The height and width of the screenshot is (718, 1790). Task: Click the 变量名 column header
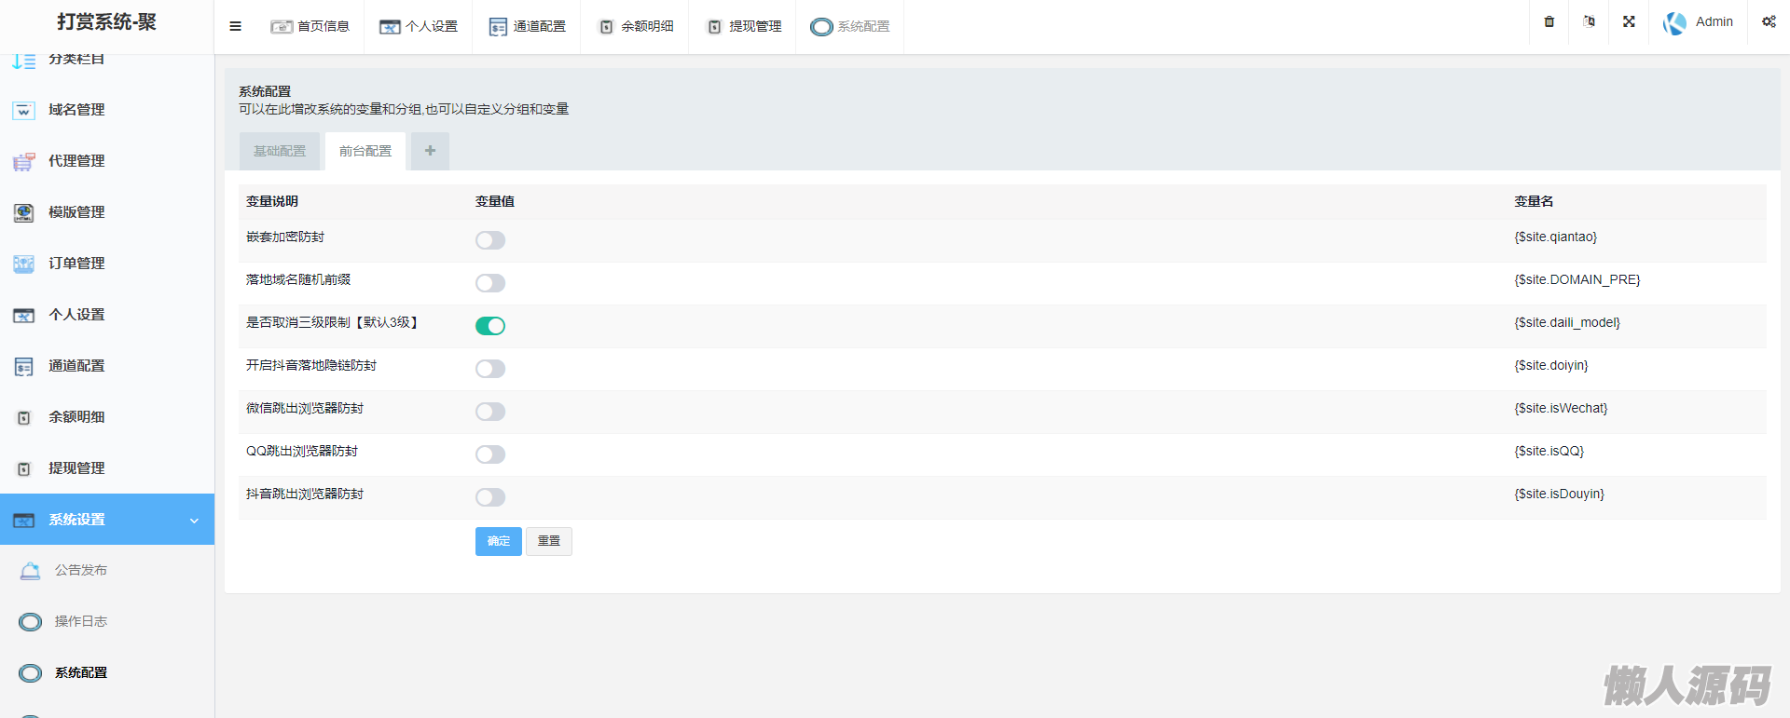(x=1534, y=202)
